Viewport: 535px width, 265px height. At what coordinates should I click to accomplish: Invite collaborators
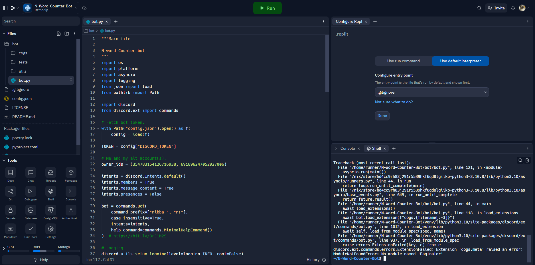(x=496, y=8)
